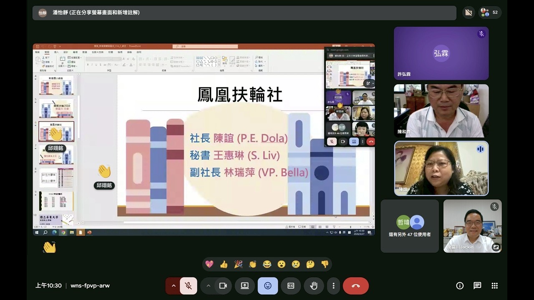Open the chat messages panel
The width and height of the screenshot is (534, 300).
477,286
